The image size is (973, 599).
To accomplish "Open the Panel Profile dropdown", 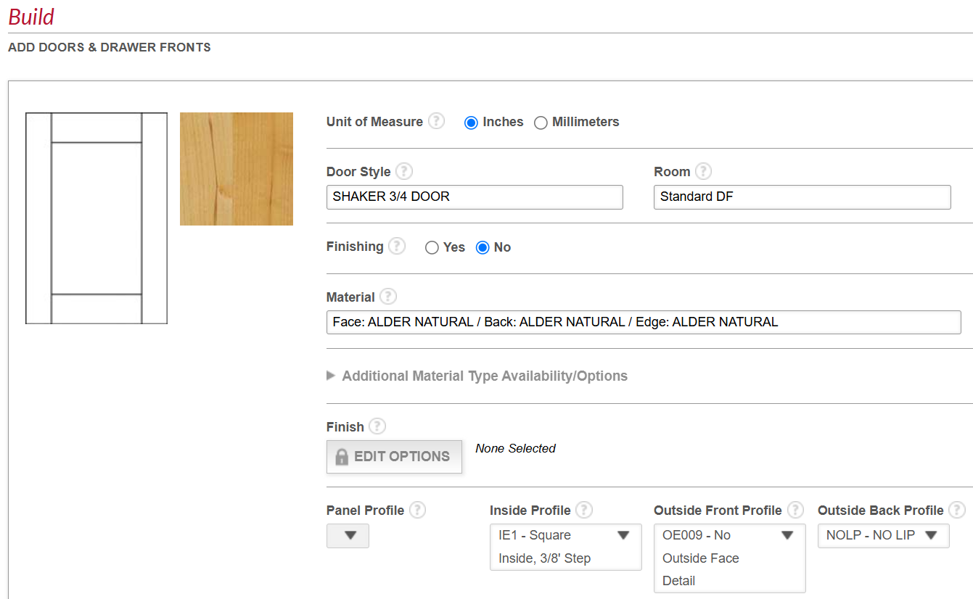I will [x=348, y=536].
